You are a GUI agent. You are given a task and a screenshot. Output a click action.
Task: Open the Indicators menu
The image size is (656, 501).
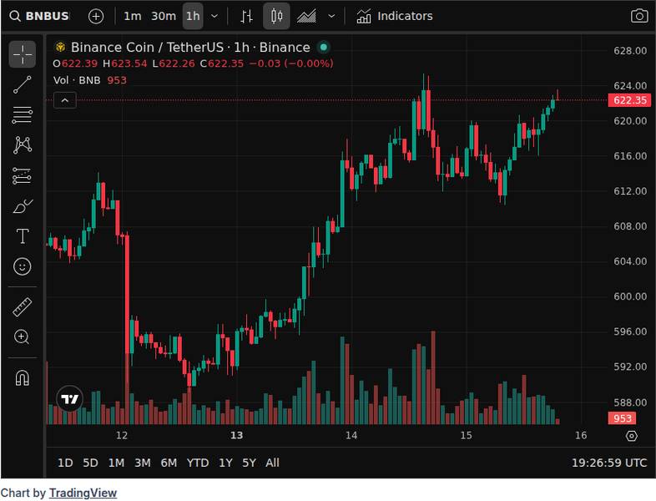tap(395, 17)
